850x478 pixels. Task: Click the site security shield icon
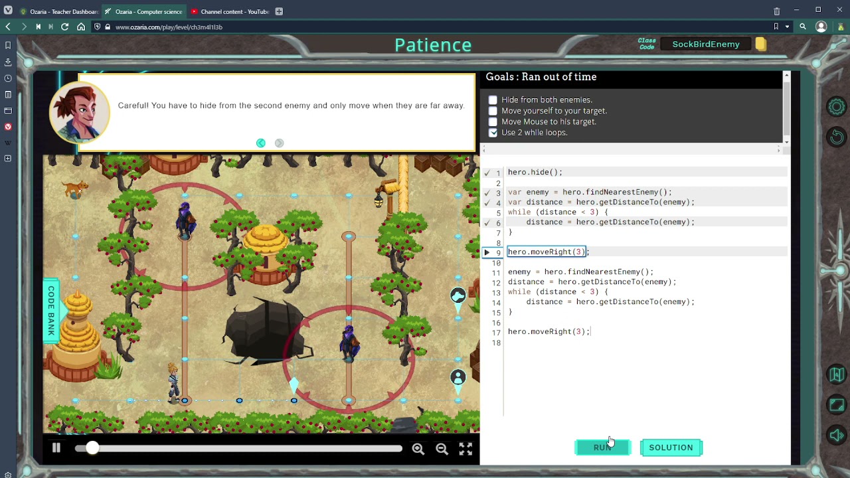[98, 27]
